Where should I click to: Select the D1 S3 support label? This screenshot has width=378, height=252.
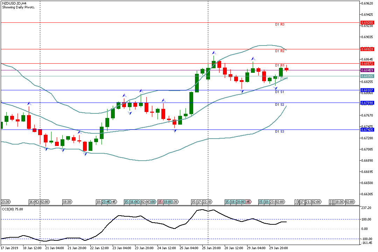tap(280, 132)
